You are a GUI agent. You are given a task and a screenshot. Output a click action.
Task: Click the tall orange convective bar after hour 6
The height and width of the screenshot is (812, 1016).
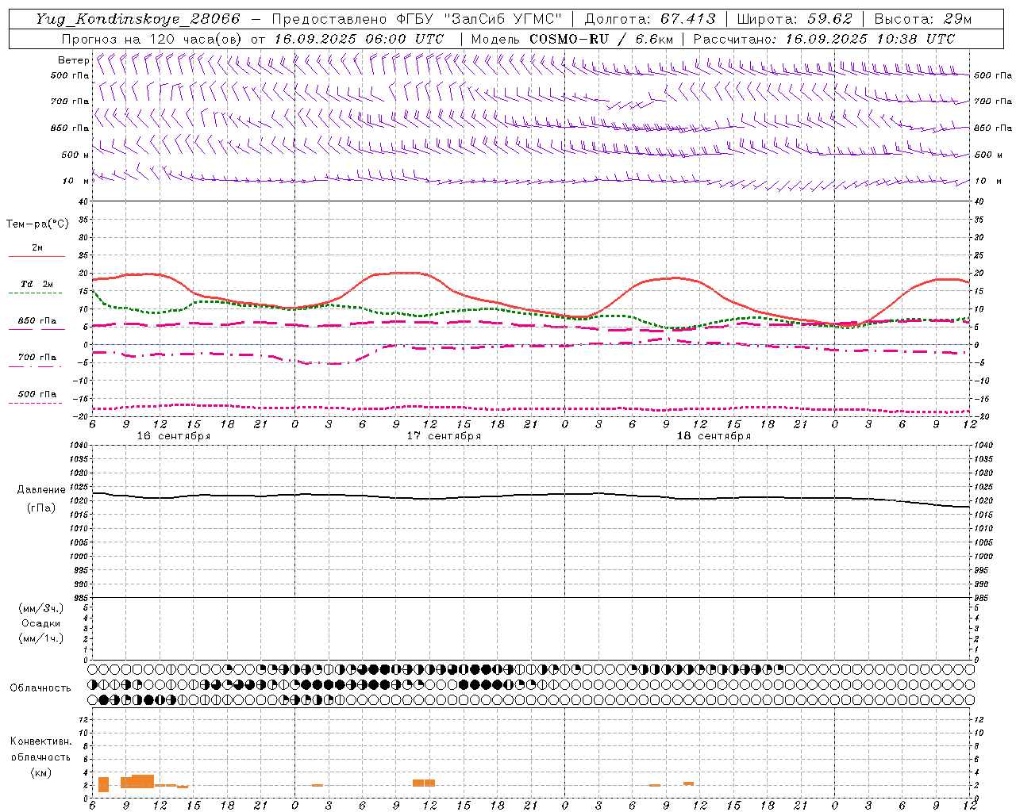tap(103, 784)
